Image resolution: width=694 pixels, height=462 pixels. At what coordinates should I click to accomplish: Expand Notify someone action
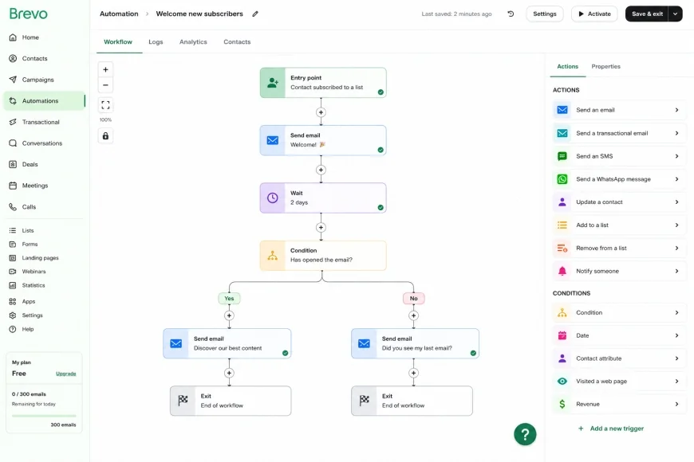619,271
